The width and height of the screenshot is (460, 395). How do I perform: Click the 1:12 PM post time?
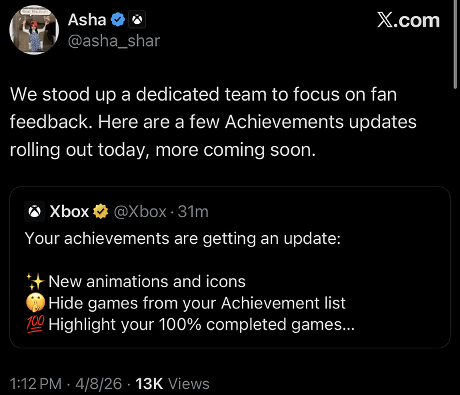click(36, 384)
